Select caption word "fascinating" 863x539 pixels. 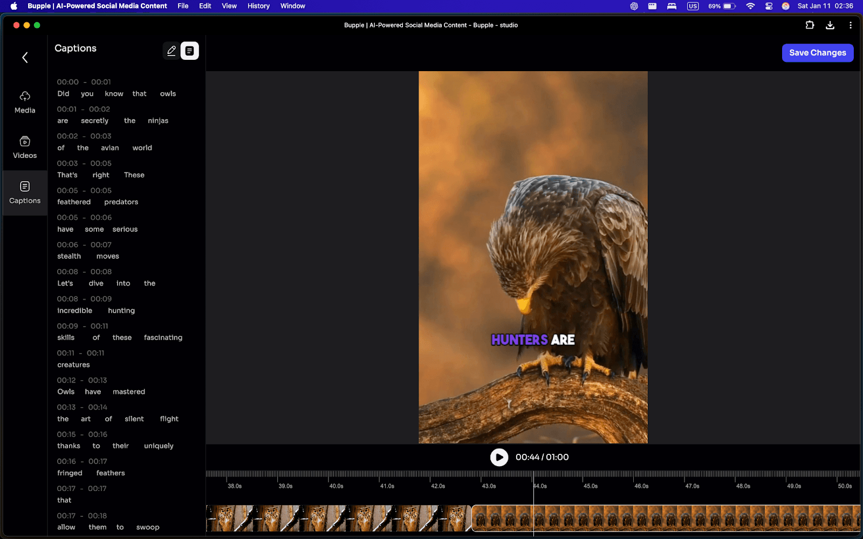pos(163,338)
